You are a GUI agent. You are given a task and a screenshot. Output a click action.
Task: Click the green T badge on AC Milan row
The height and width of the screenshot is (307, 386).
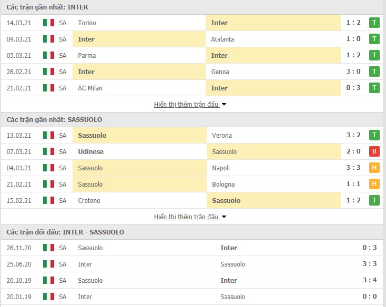click(x=374, y=88)
